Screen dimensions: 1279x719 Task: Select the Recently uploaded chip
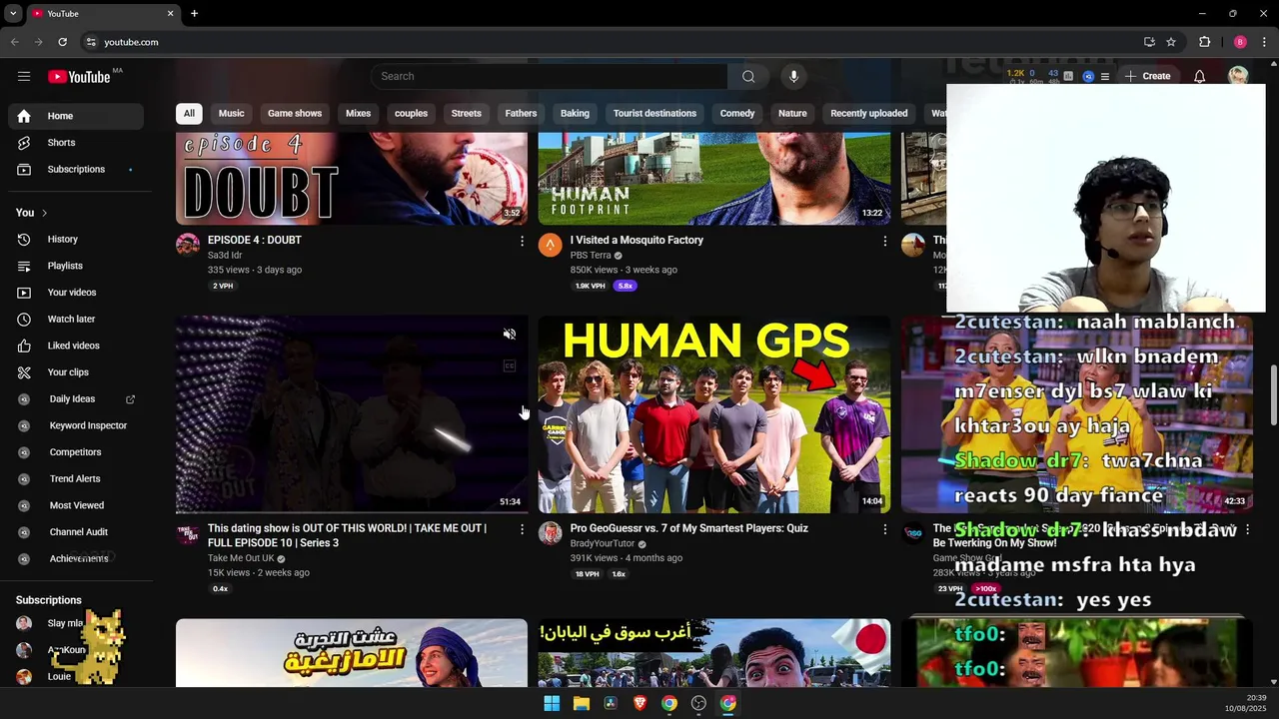click(869, 113)
